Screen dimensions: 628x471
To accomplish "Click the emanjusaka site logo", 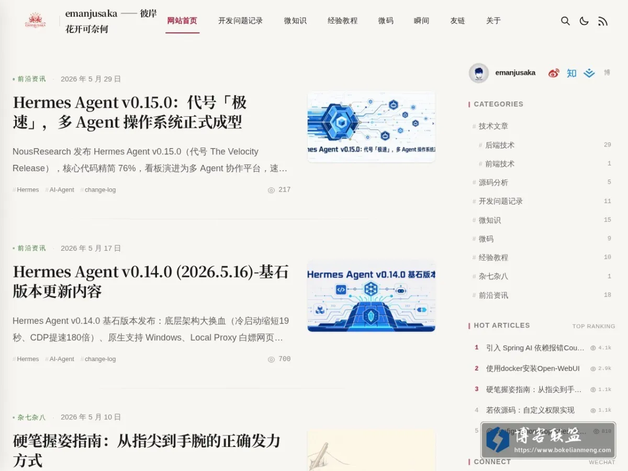I will 35,21.
